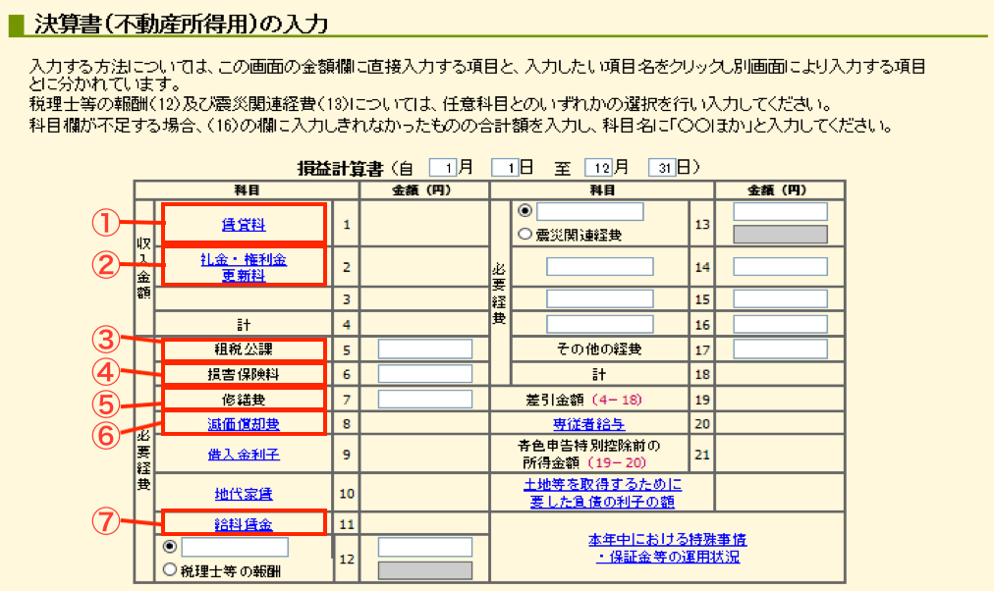
Task: Open 土地等を取得するために要した負債の利子の額 link
Action: tap(602, 493)
